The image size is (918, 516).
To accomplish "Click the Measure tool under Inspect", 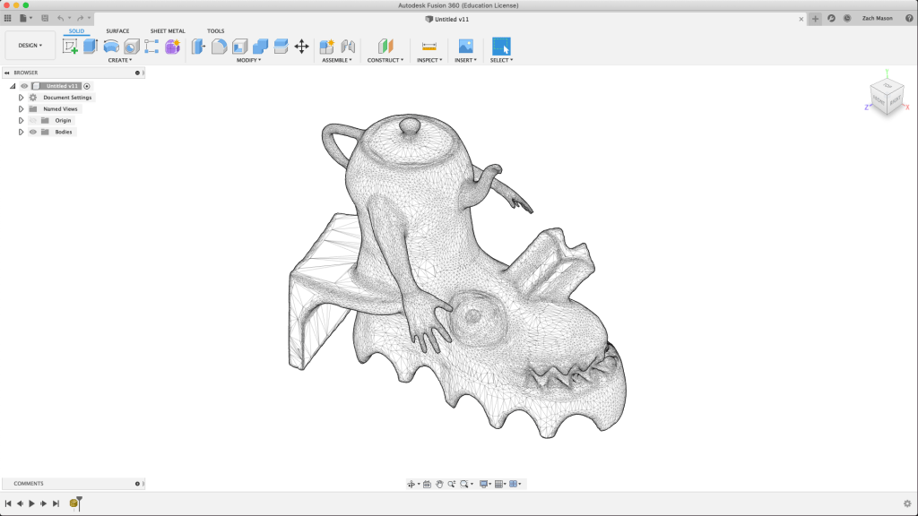I will (429, 47).
